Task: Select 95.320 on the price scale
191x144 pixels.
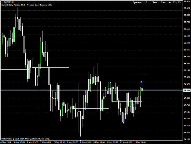Action: [187, 57]
